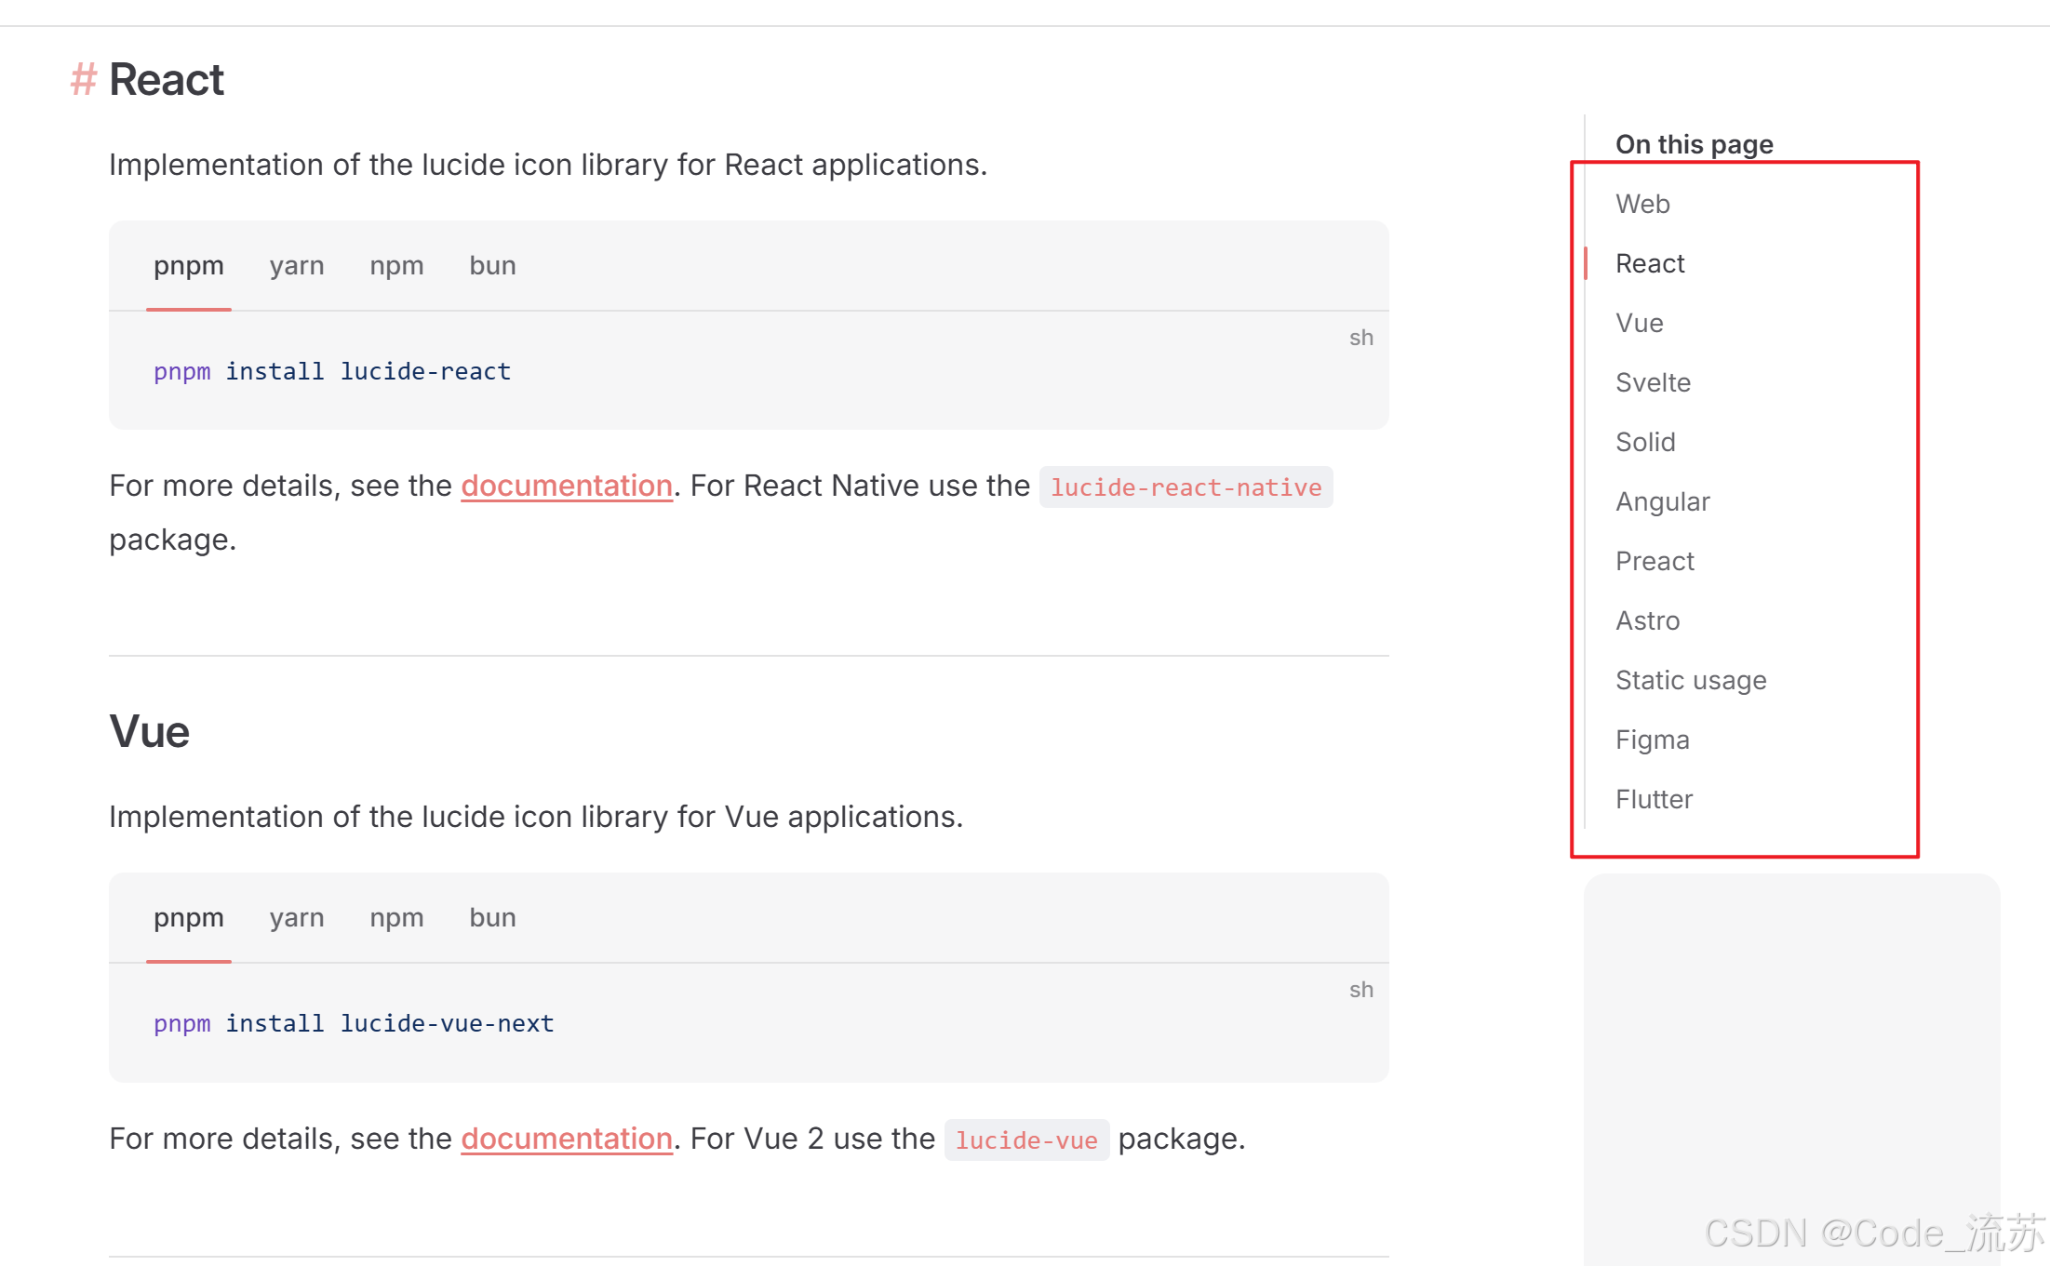Viewport: 2050px width, 1266px height.
Task: Go to Vue in On this page
Action: click(x=1640, y=324)
